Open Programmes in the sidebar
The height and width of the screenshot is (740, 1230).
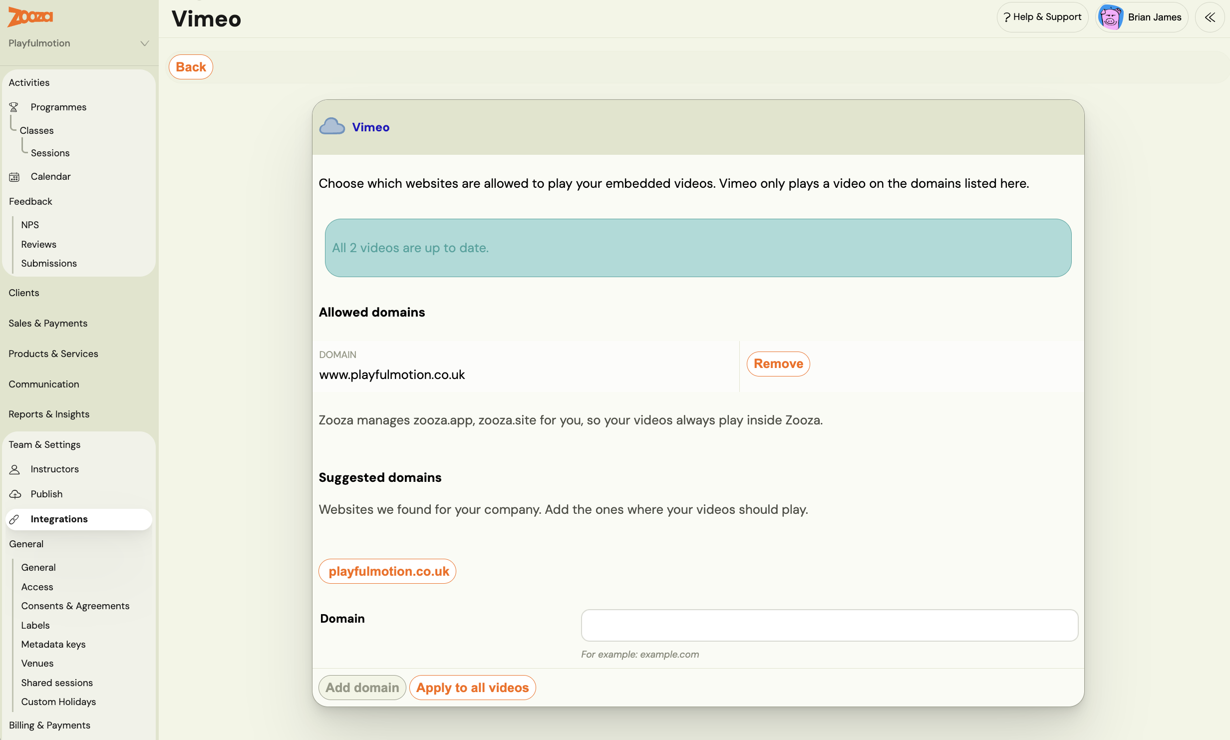tap(58, 107)
